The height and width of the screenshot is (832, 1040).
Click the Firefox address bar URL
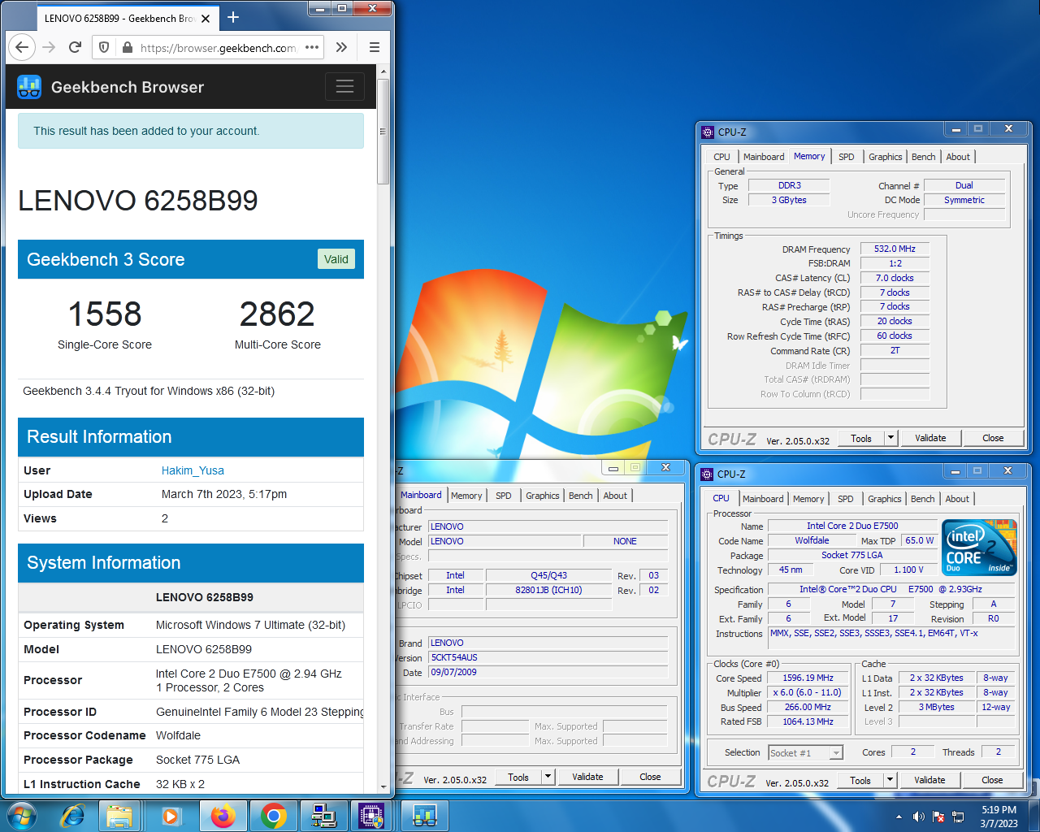218,48
